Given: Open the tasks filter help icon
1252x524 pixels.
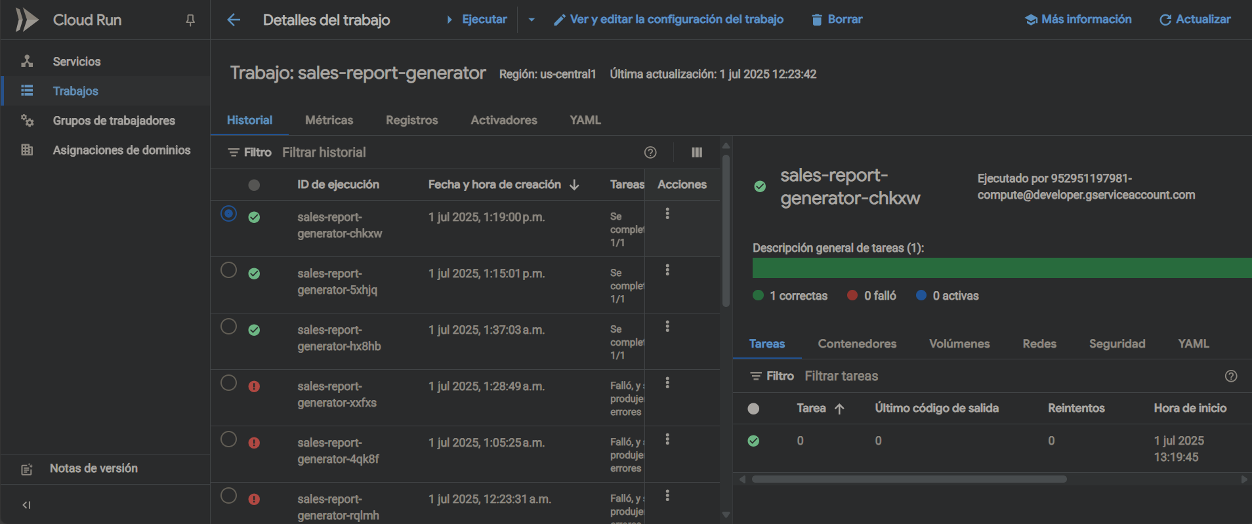Looking at the screenshot, I should click(x=1231, y=376).
